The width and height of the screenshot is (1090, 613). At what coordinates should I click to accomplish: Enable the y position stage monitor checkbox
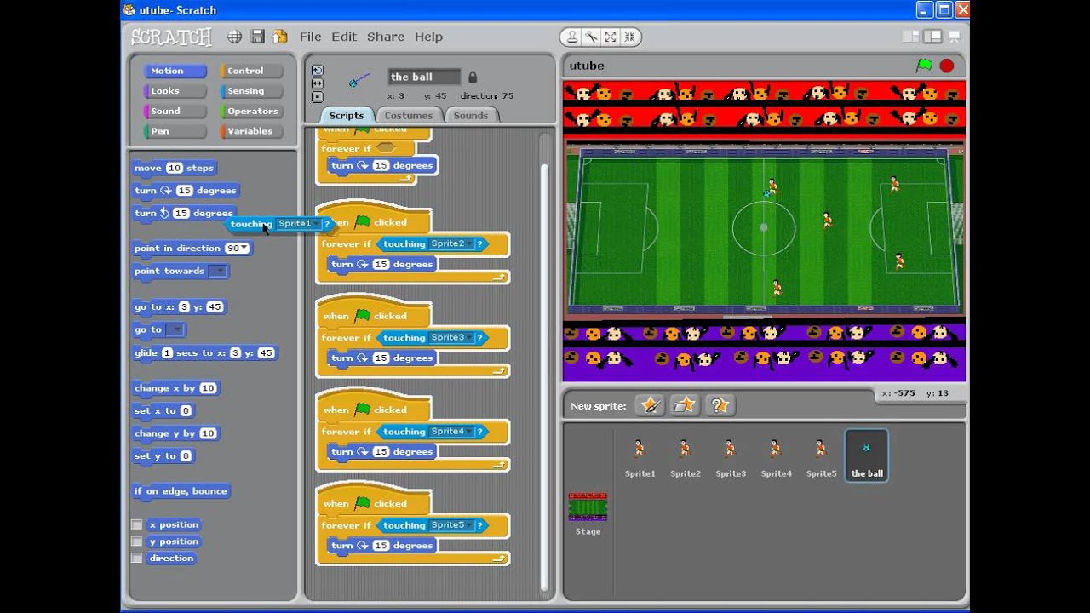point(136,541)
